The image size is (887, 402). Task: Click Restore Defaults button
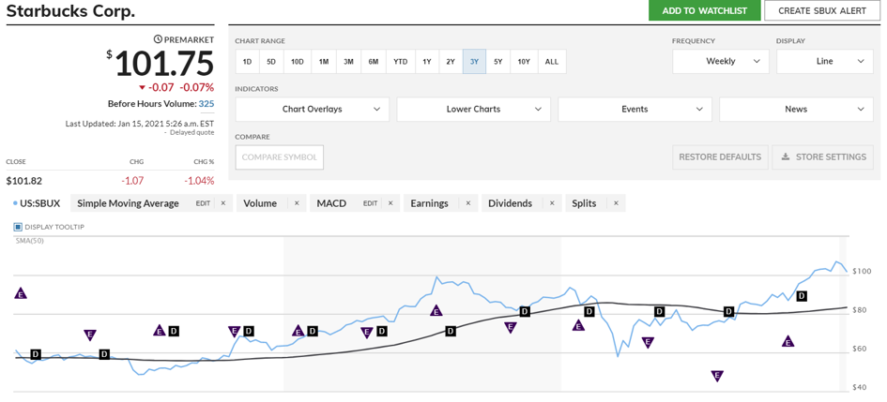click(720, 157)
